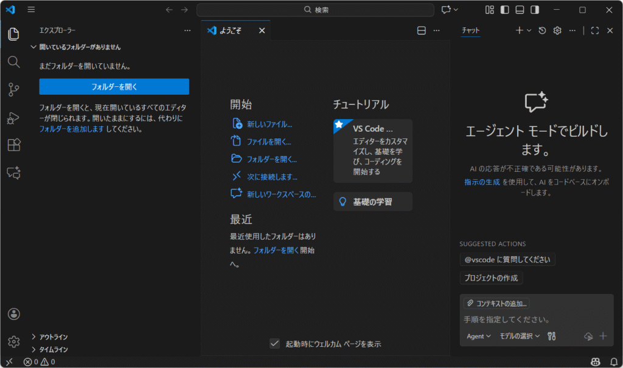Screen dimensions: 623x368
Task: Open Run and Debug view icon
Action: coord(13,118)
